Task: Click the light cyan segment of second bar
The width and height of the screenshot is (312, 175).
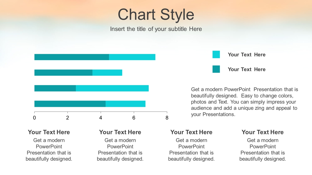Action: click(107, 73)
